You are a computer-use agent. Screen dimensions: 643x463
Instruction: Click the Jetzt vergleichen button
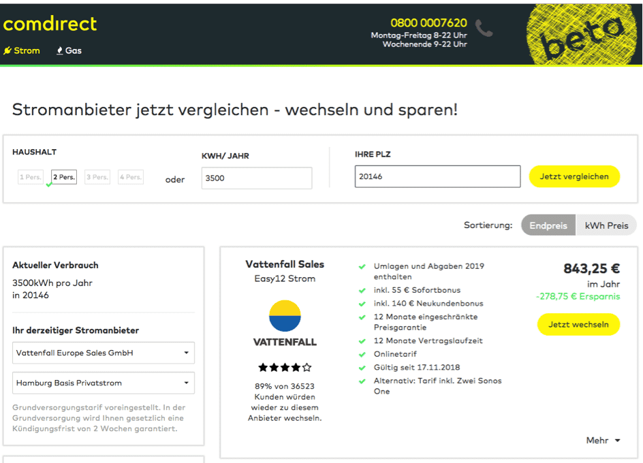click(574, 176)
